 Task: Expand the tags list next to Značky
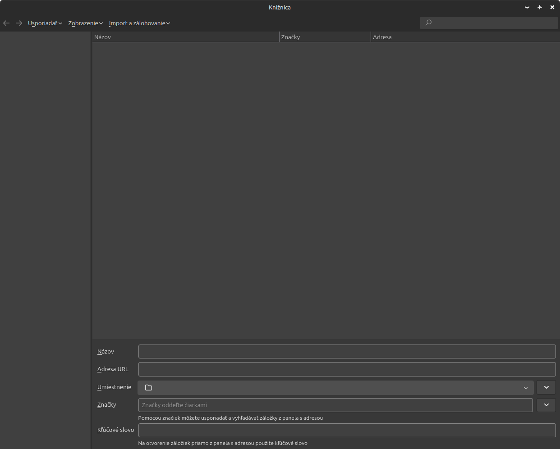pos(546,405)
